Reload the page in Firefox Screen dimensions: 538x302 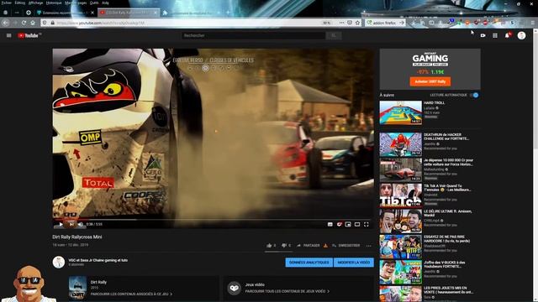click(x=24, y=23)
